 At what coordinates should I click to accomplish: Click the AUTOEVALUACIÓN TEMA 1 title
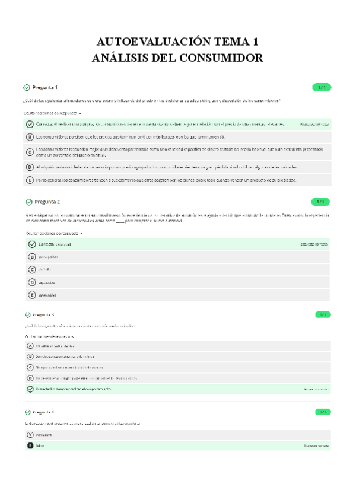177,42
